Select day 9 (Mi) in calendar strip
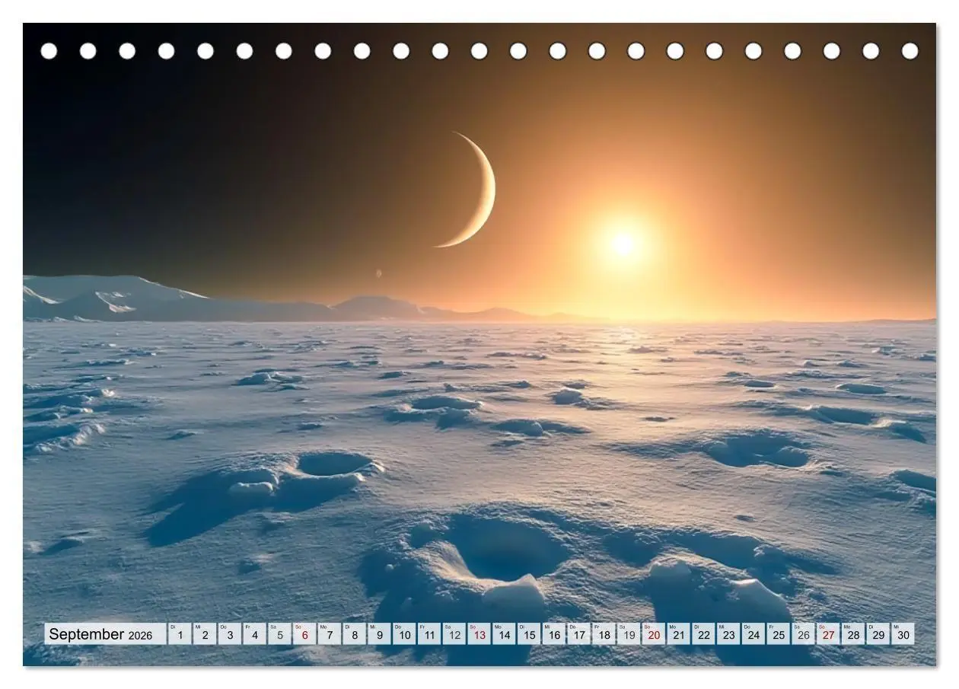 379,634
